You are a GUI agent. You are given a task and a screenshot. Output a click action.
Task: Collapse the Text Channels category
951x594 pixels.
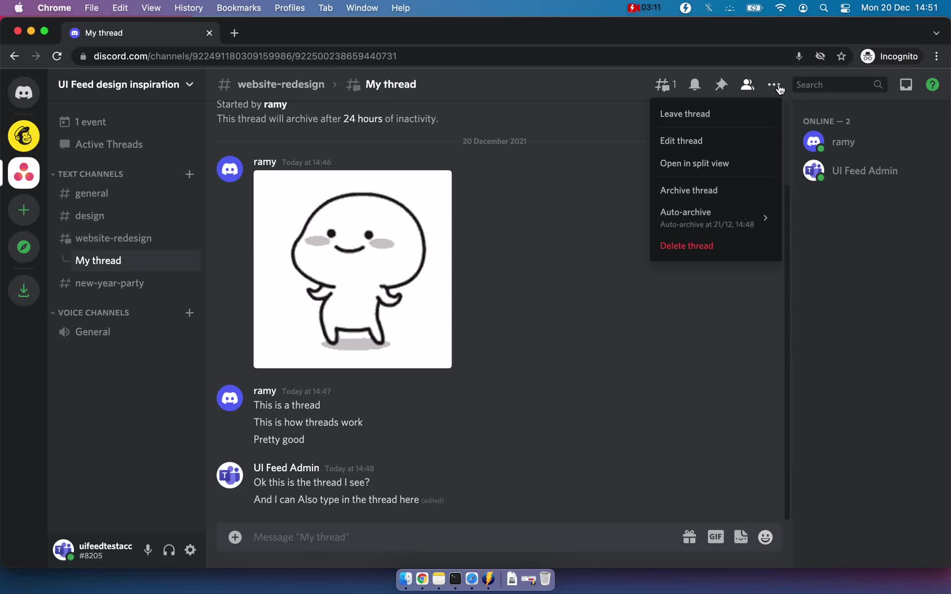[x=87, y=174]
